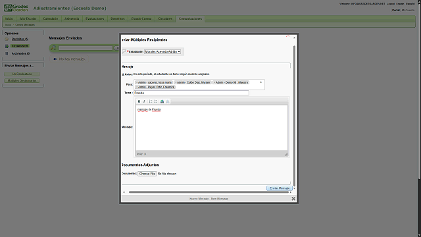This screenshot has height=237, width=421.
Task: Select the Comunicaciones tab
Action: (190, 19)
